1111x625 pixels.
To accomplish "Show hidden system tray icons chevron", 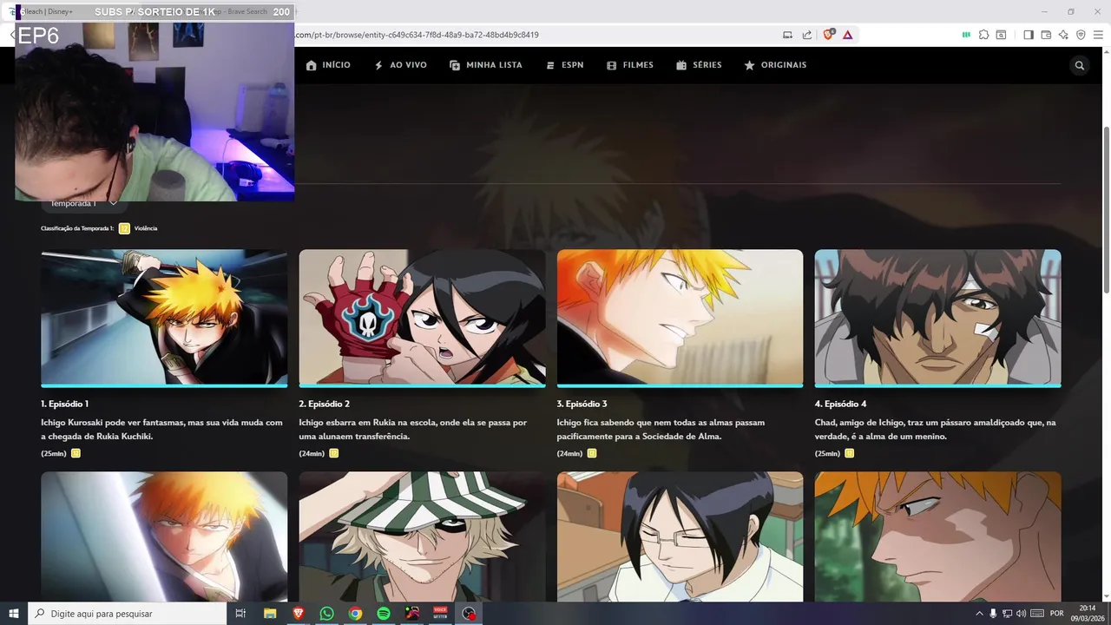I will click(980, 614).
